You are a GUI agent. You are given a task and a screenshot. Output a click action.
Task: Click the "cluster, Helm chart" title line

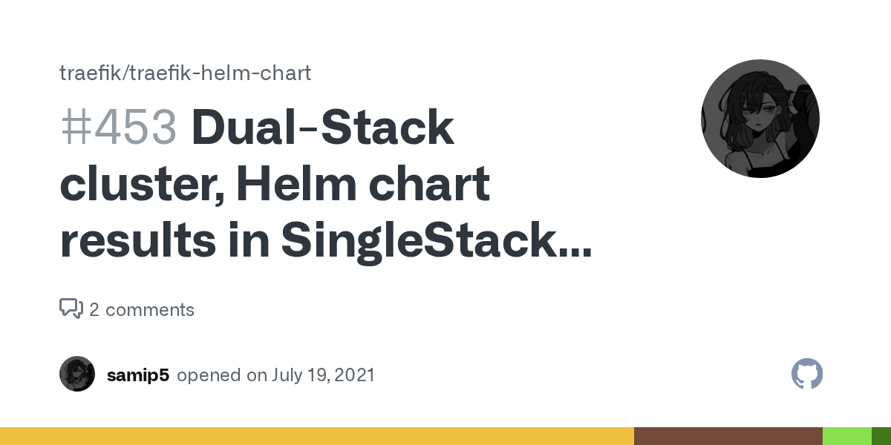point(275,185)
